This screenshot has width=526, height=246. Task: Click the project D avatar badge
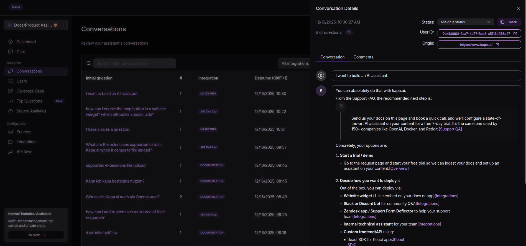coord(9,25)
